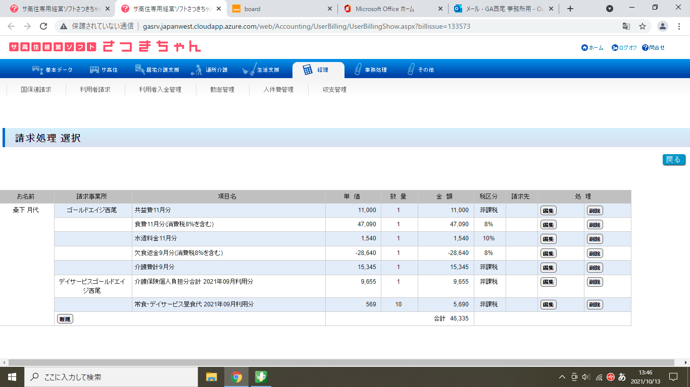Image resolution: width=690 pixels, height=387 pixels.
Task: Click the Windows taskbar search box
Action: (110, 377)
